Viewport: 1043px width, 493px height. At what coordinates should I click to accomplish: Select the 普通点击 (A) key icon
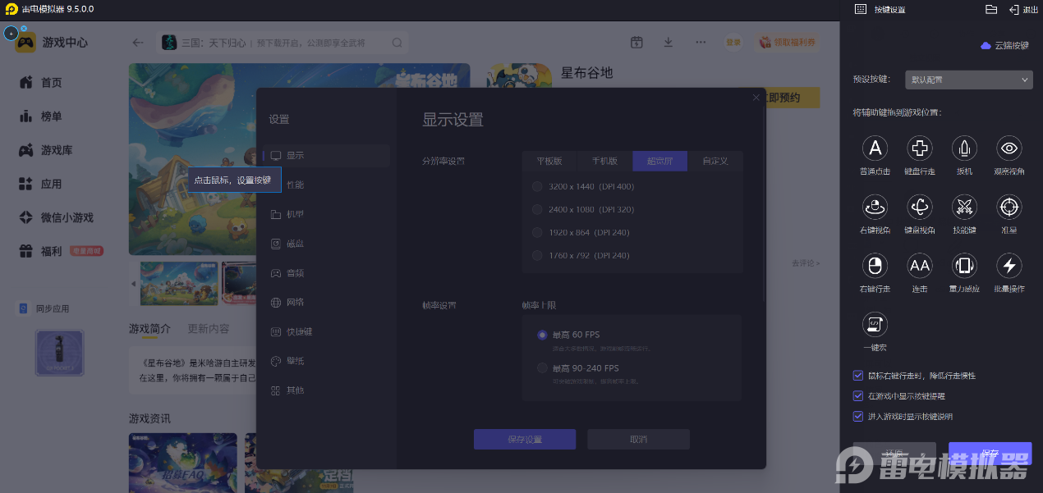[875, 148]
